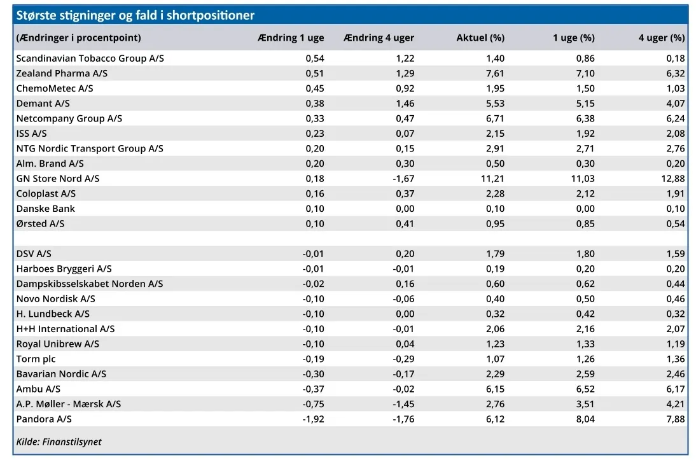Image resolution: width=696 pixels, height=467 pixels.
Task: Click the 'Kilde: Finanstilsynet' source note
Action: (x=59, y=442)
